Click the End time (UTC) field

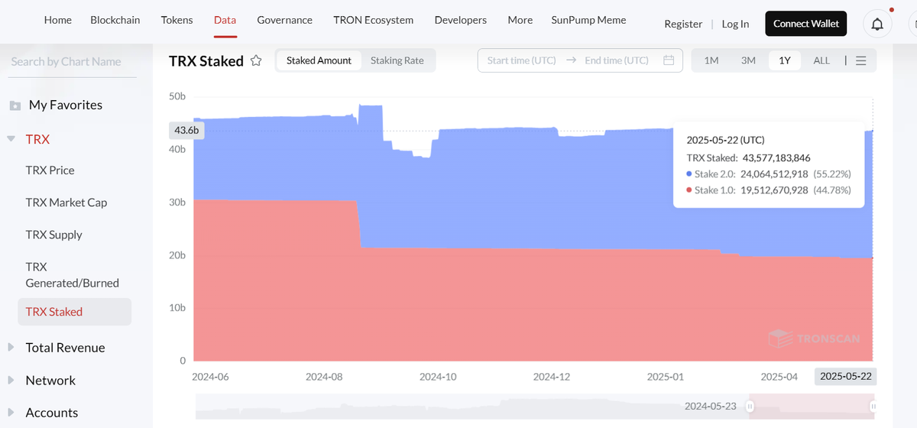coord(617,60)
